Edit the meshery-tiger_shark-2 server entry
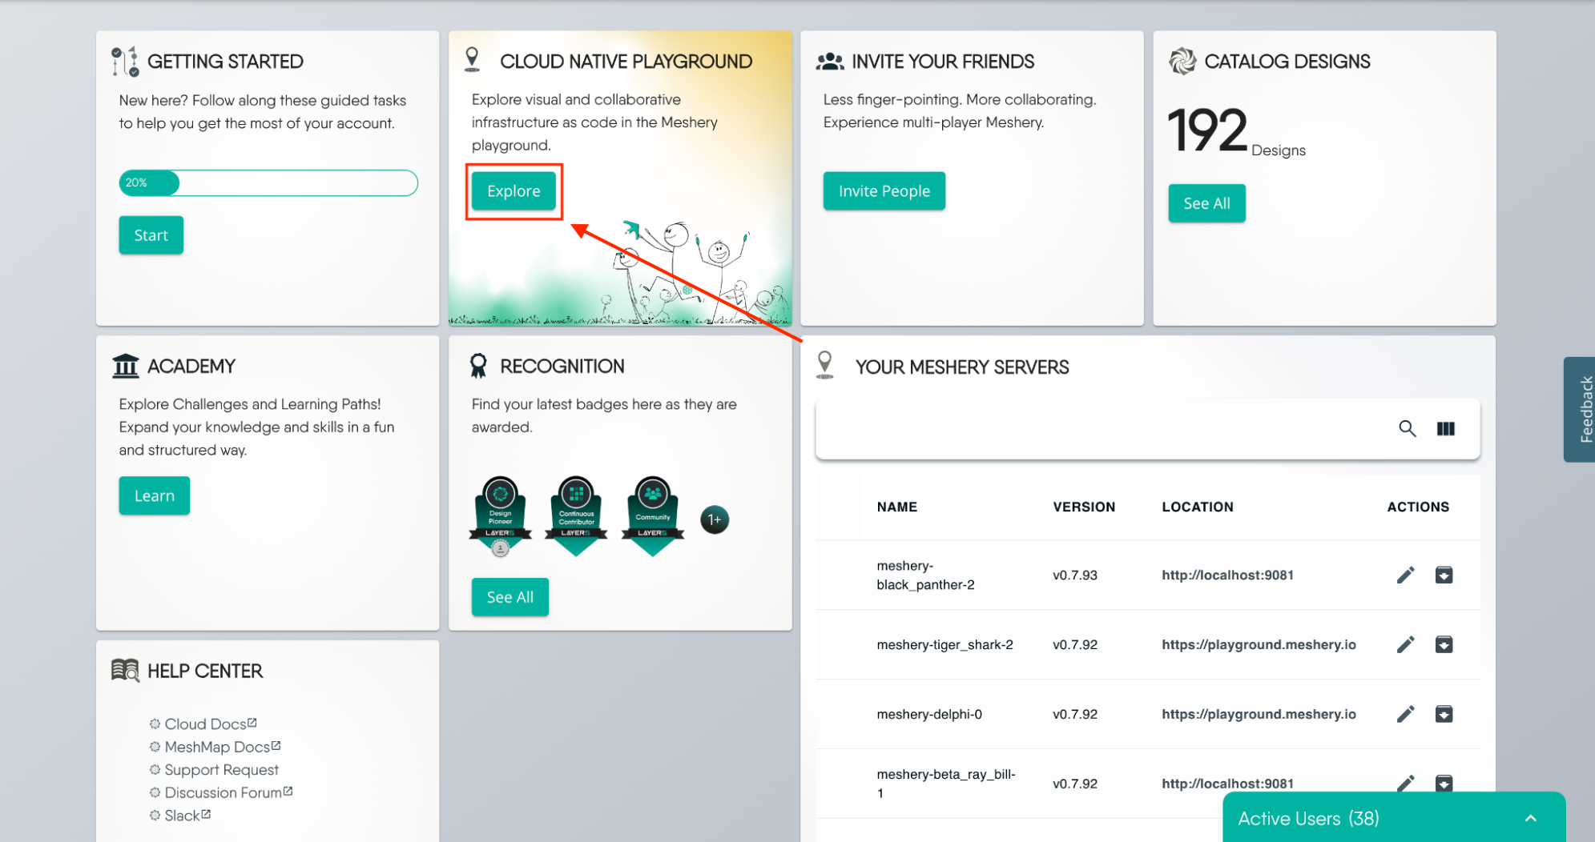 point(1405,644)
